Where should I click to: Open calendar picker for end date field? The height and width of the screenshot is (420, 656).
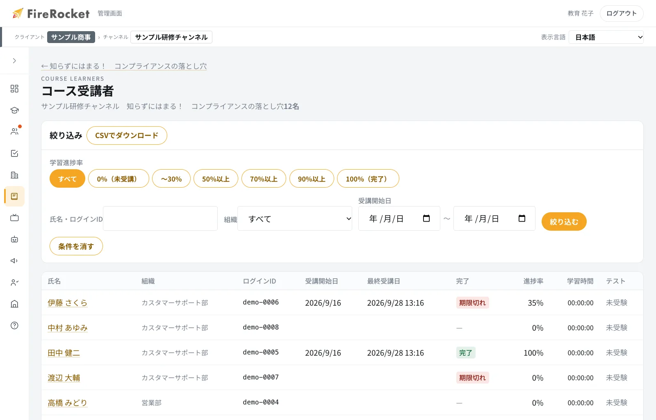pos(522,218)
